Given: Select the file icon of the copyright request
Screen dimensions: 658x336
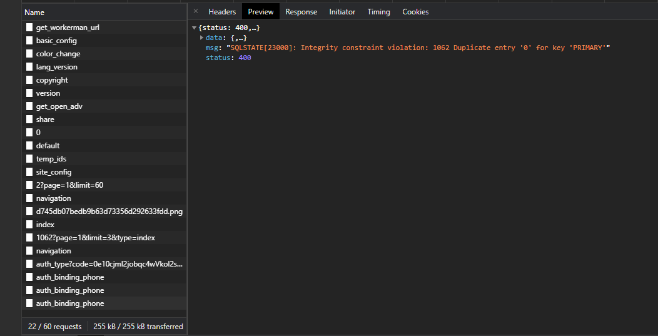Looking at the screenshot, I should coord(29,80).
